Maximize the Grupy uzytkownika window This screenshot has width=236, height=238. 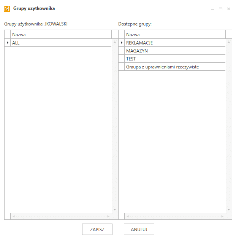220,9
